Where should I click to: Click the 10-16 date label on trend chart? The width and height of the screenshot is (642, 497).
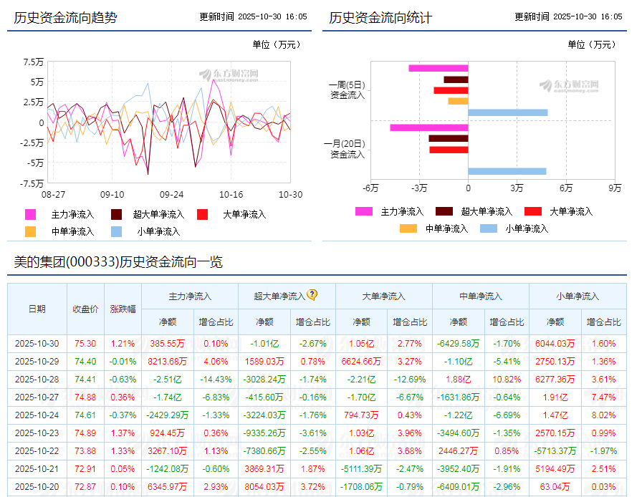pyautogui.click(x=231, y=195)
